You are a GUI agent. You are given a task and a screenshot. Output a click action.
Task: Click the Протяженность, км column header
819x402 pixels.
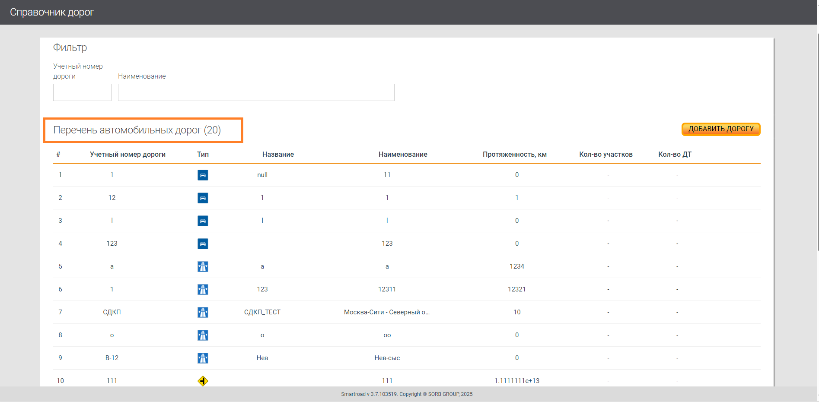click(x=515, y=154)
